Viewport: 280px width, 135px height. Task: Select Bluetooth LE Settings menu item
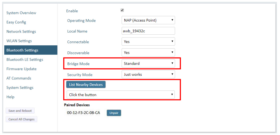25,60
